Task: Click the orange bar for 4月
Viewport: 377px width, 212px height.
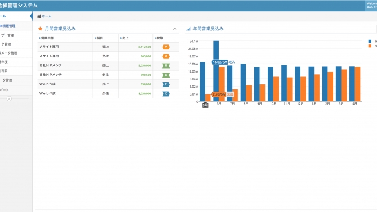Action: pos(357,84)
